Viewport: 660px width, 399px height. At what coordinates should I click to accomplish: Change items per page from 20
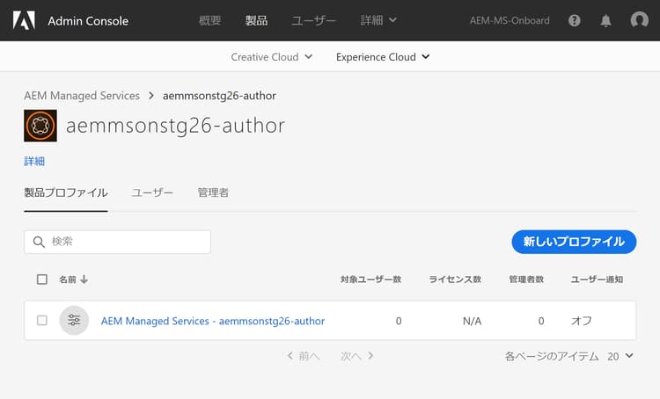pos(620,356)
